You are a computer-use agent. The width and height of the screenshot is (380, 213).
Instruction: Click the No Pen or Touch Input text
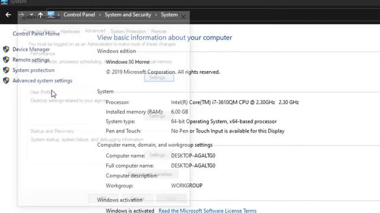coord(227,131)
